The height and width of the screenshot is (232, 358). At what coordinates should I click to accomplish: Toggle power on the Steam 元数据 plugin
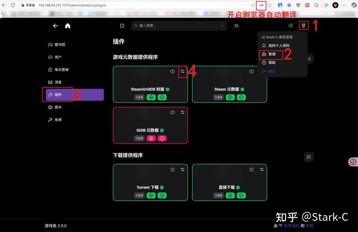point(252,71)
